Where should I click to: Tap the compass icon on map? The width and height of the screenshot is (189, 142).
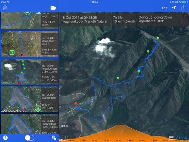(185, 16)
